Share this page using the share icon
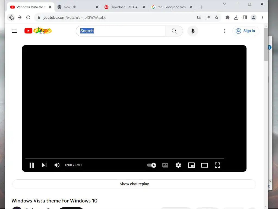278x209 pixels. point(208,17)
